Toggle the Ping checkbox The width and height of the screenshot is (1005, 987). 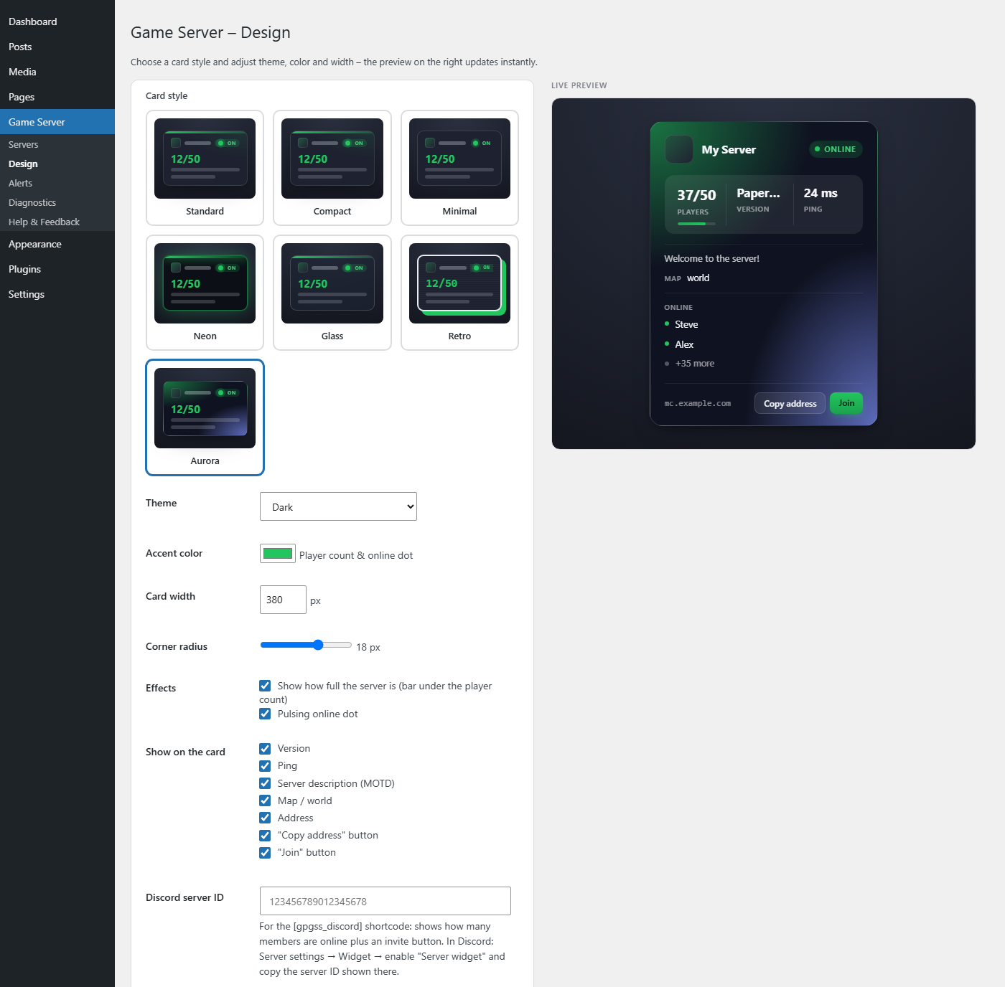265,765
